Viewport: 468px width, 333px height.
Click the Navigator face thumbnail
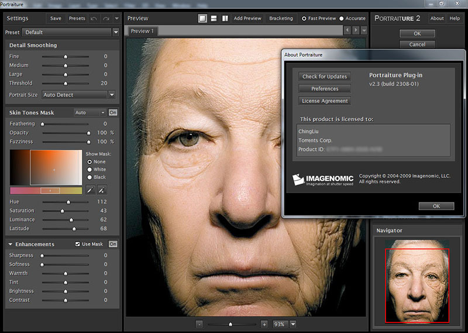(x=417, y=281)
